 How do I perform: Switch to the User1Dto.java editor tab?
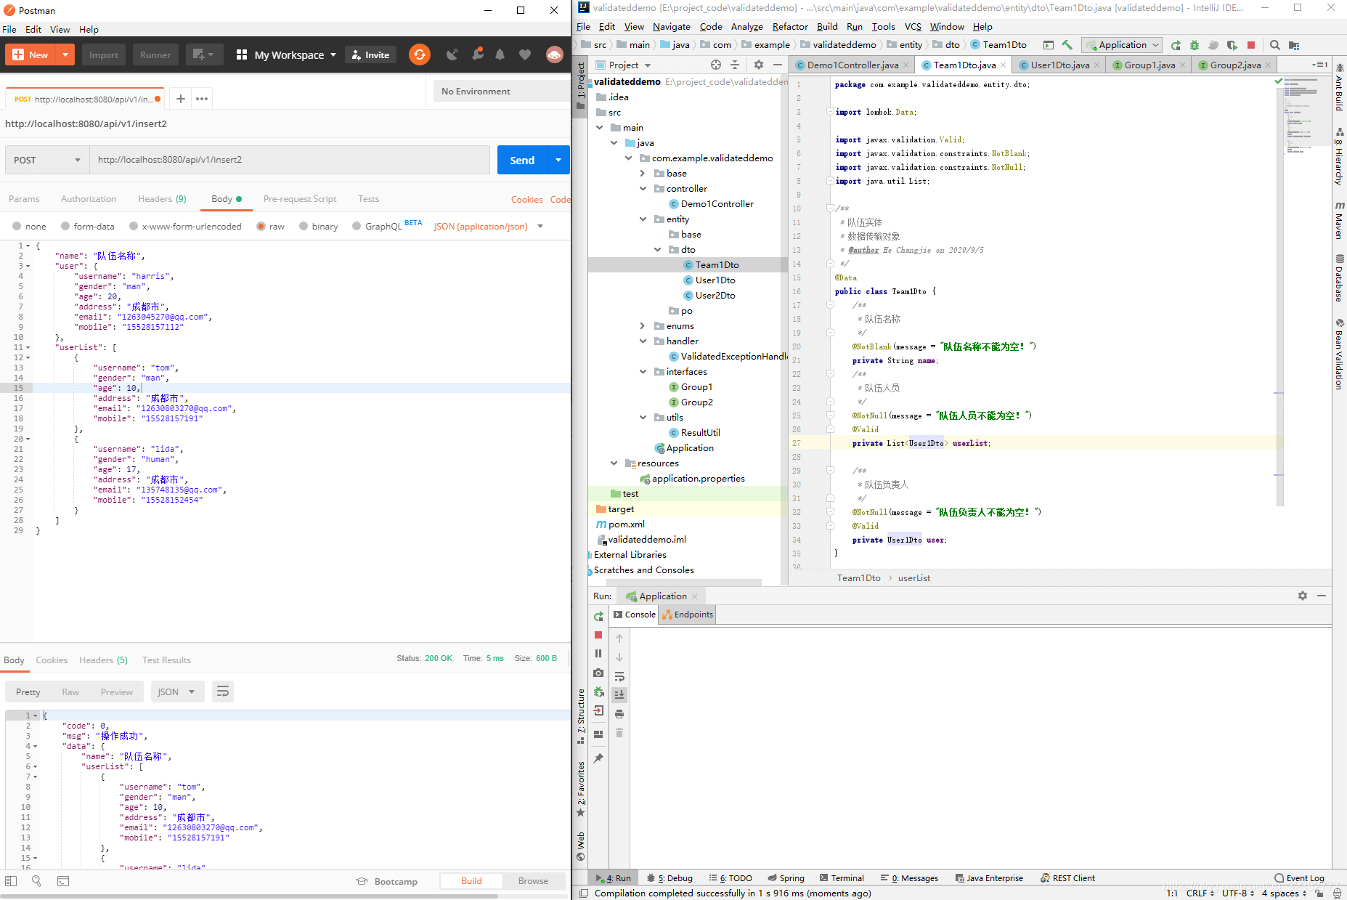pos(1059,65)
